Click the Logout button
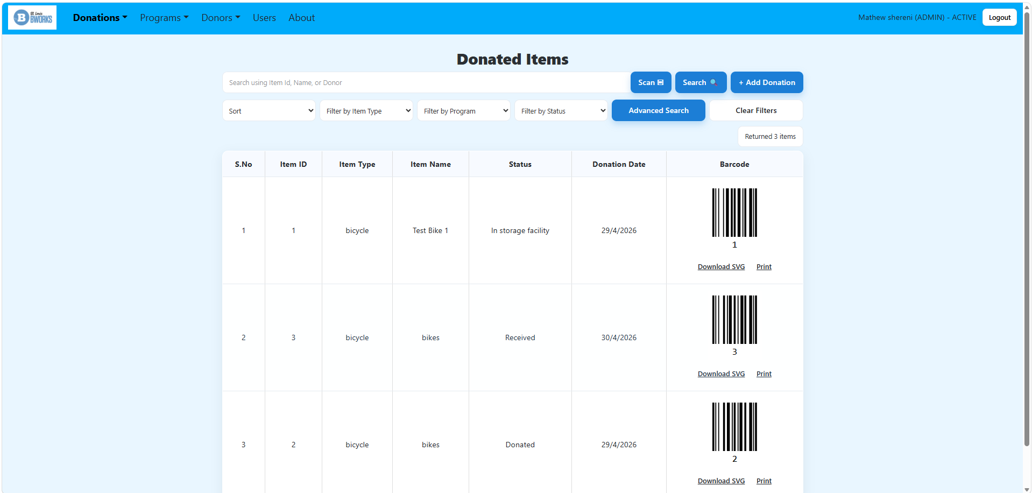This screenshot has height=493, width=1032. 999,17
